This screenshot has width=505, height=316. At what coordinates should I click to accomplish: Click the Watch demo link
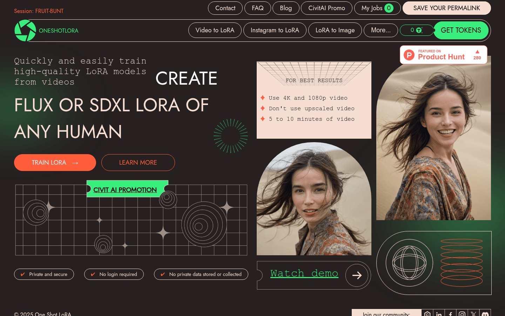tap(304, 273)
